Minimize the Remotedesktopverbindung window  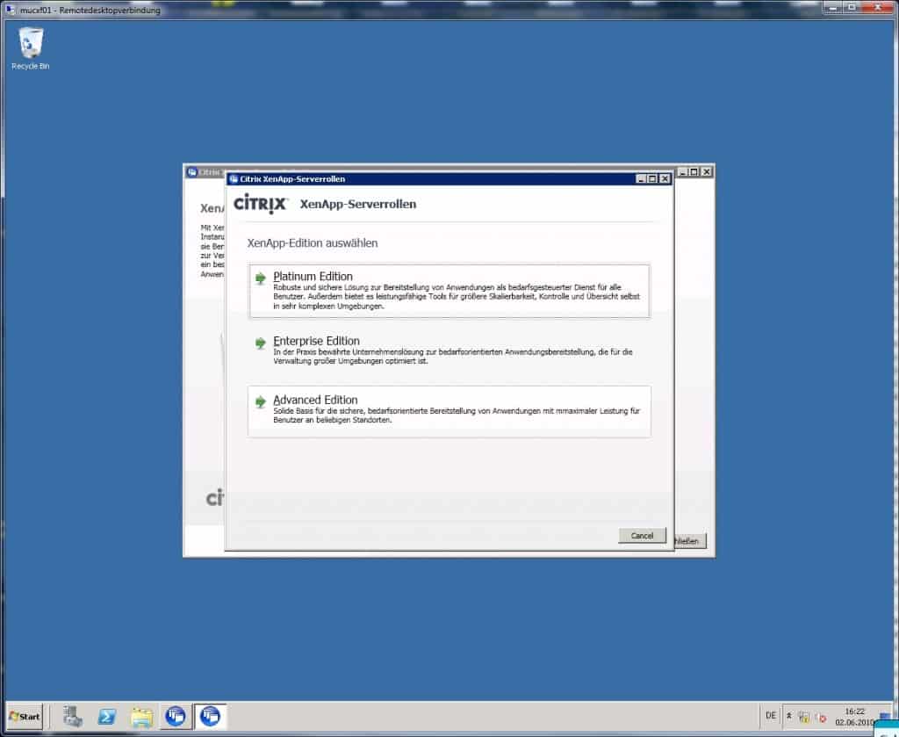coord(834,7)
